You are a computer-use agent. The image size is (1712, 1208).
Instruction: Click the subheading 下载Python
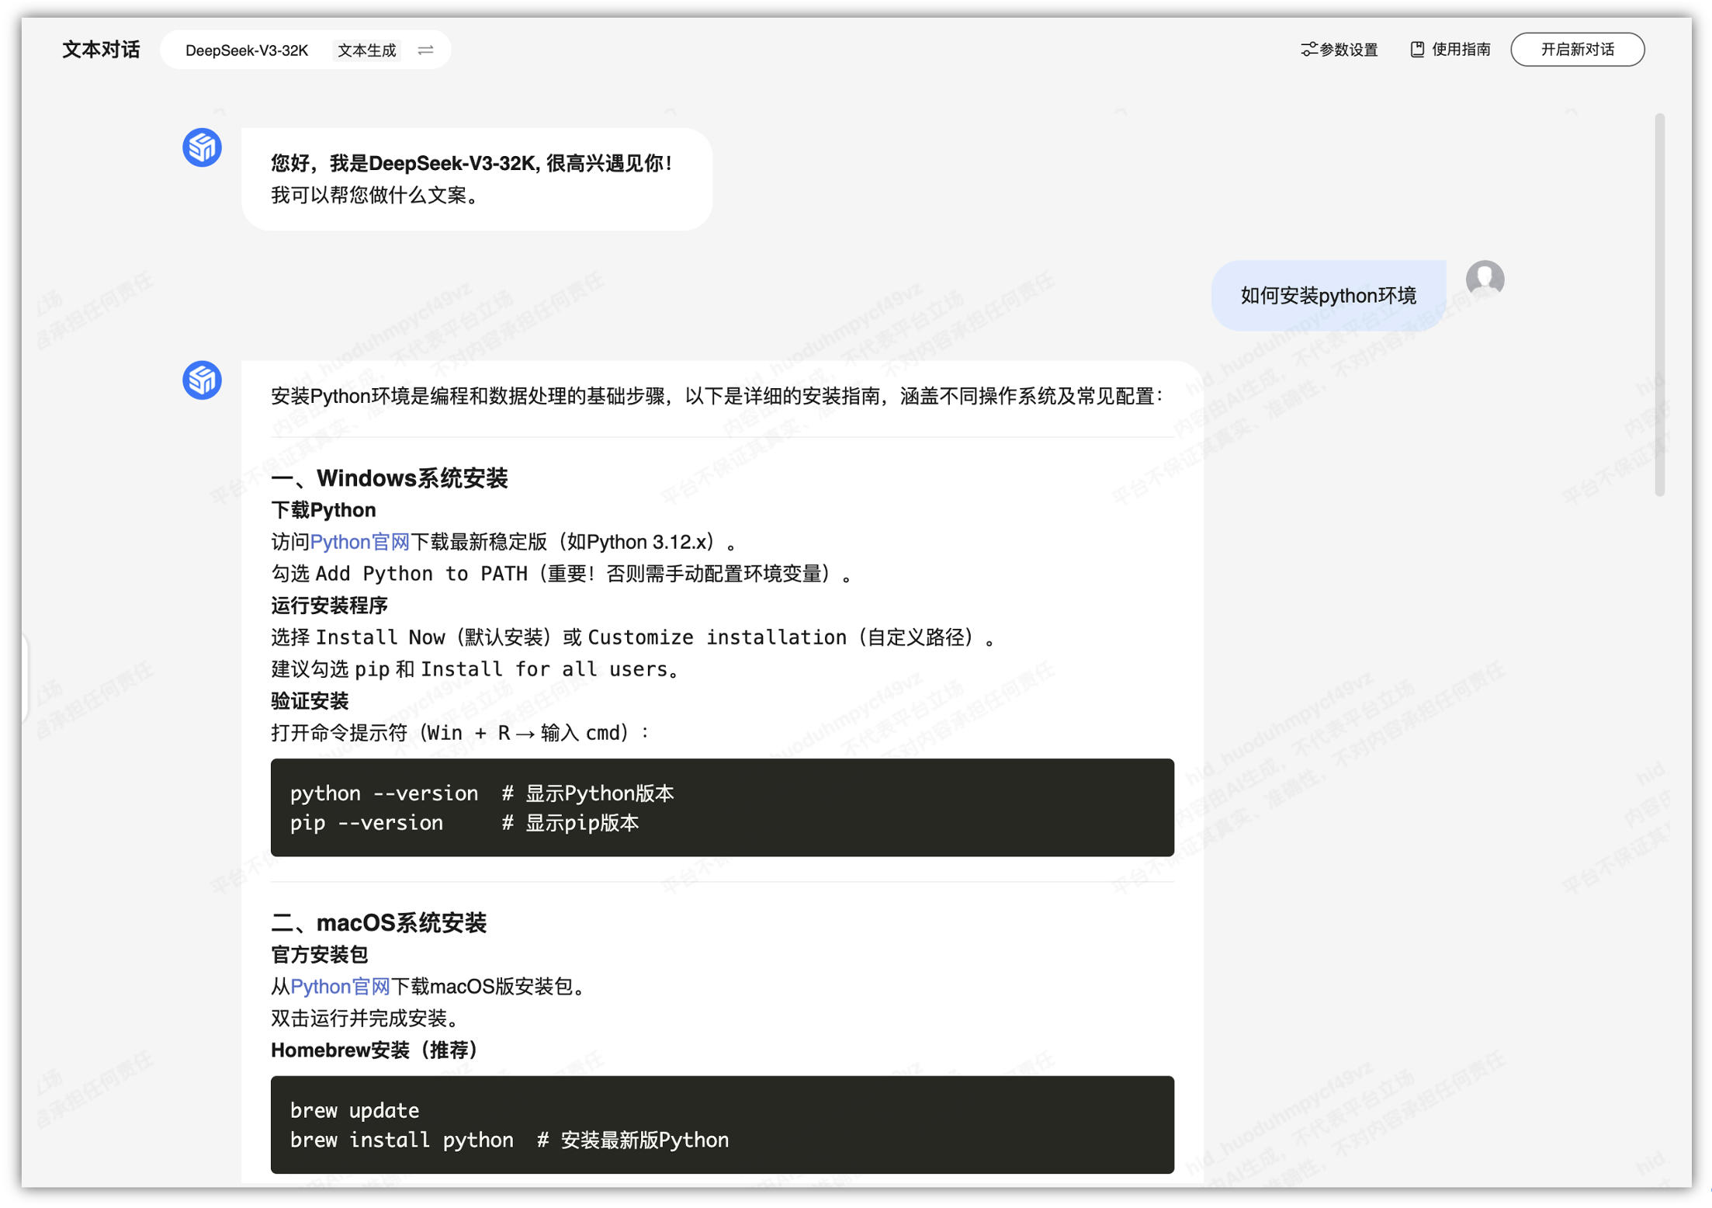(323, 510)
